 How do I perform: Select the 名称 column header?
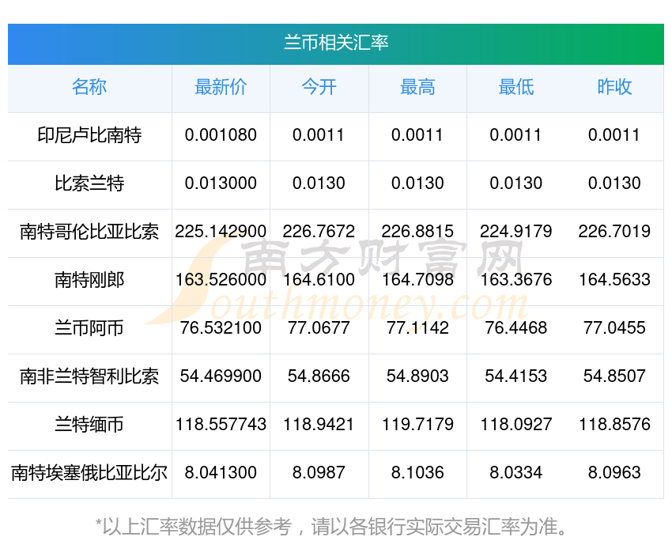(x=89, y=87)
